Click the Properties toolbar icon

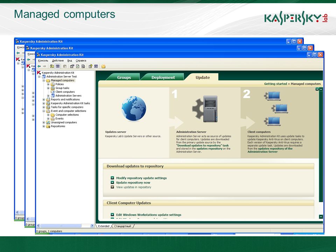pyautogui.click(x=72, y=66)
